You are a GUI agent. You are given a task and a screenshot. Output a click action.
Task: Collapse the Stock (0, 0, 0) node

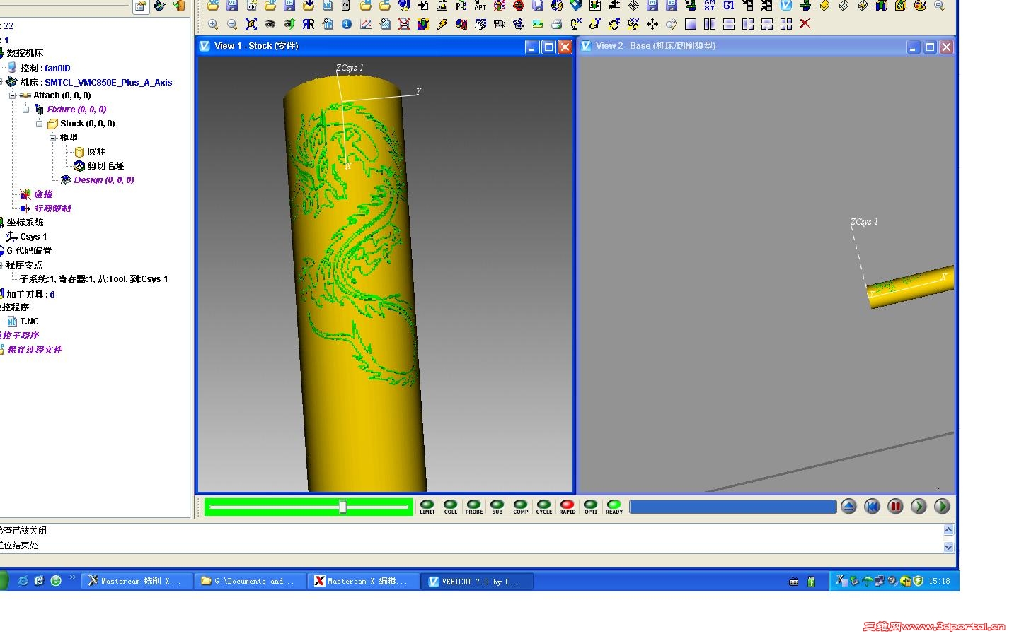40,124
